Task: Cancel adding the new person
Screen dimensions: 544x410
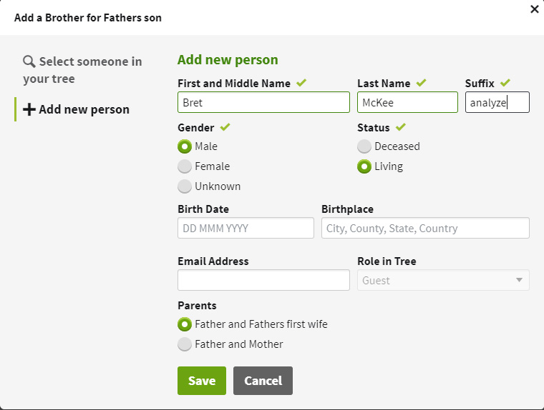Action: (263, 381)
